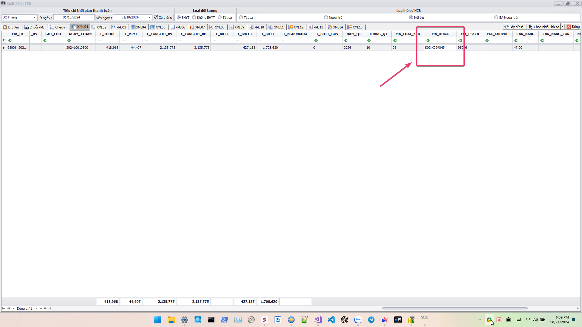The width and height of the screenshot is (582, 327).
Task: Open the BC Tháng dropdown
Action: [x=34, y=17]
